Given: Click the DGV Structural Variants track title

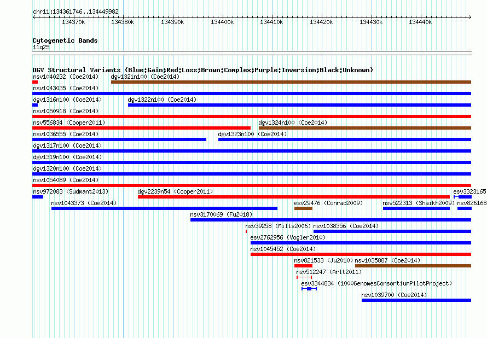Looking at the screenshot, I should pyautogui.click(x=202, y=70).
